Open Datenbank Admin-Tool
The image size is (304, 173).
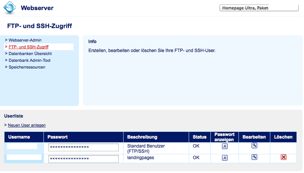click(x=30, y=60)
